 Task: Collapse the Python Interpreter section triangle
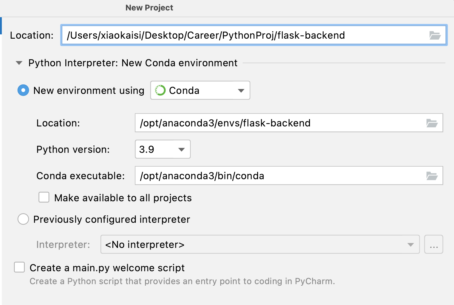[x=19, y=63]
